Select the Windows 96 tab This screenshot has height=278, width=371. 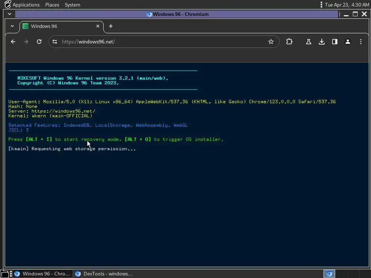[62, 26]
